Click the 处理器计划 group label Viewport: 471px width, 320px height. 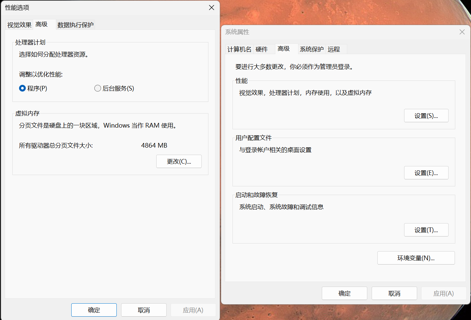coord(30,42)
